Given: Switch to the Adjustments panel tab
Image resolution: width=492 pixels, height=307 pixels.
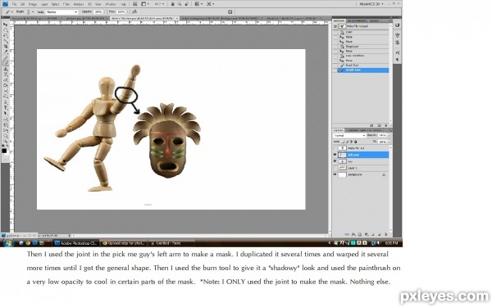Looking at the screenshot, I should (x=357, y=21).
